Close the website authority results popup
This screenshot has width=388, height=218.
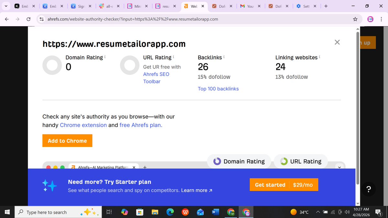[337, 42]
